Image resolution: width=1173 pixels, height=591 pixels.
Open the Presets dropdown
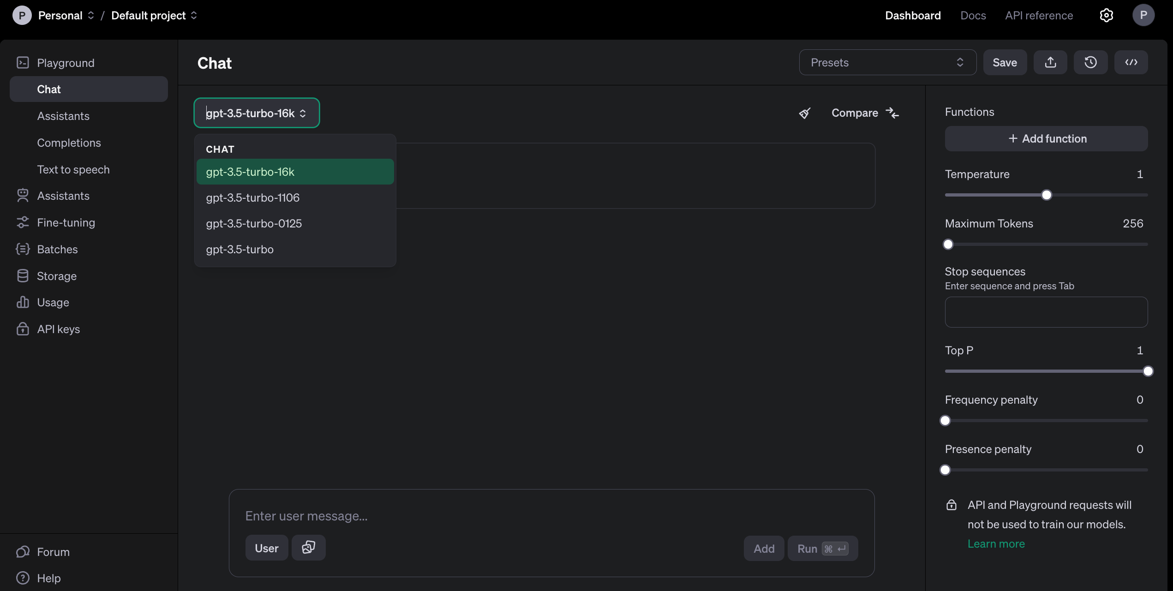pos(887,62)
